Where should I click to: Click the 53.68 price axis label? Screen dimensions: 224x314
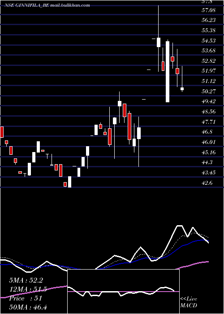pyautogui.click(x=209, y=50)
